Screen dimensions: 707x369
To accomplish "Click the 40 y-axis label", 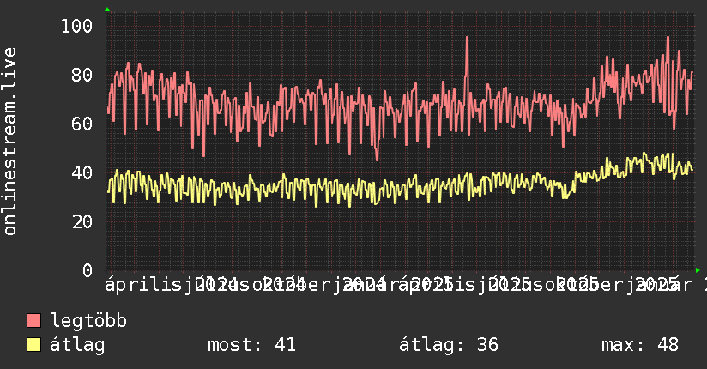I will click(82, 172).
